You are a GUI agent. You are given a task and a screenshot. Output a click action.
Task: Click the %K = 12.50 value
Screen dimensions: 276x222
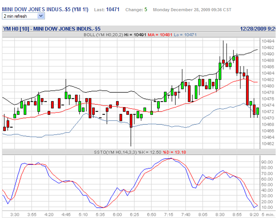pos(150,152)
